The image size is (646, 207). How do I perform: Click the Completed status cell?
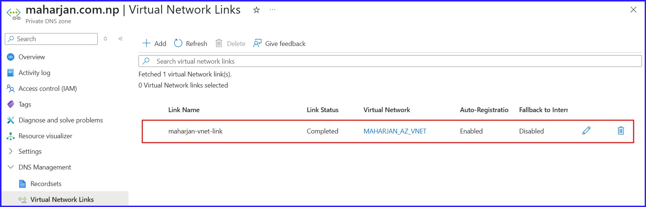322,131
